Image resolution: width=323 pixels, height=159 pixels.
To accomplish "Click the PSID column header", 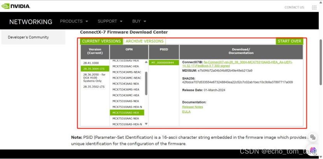I will pos(164,52).
